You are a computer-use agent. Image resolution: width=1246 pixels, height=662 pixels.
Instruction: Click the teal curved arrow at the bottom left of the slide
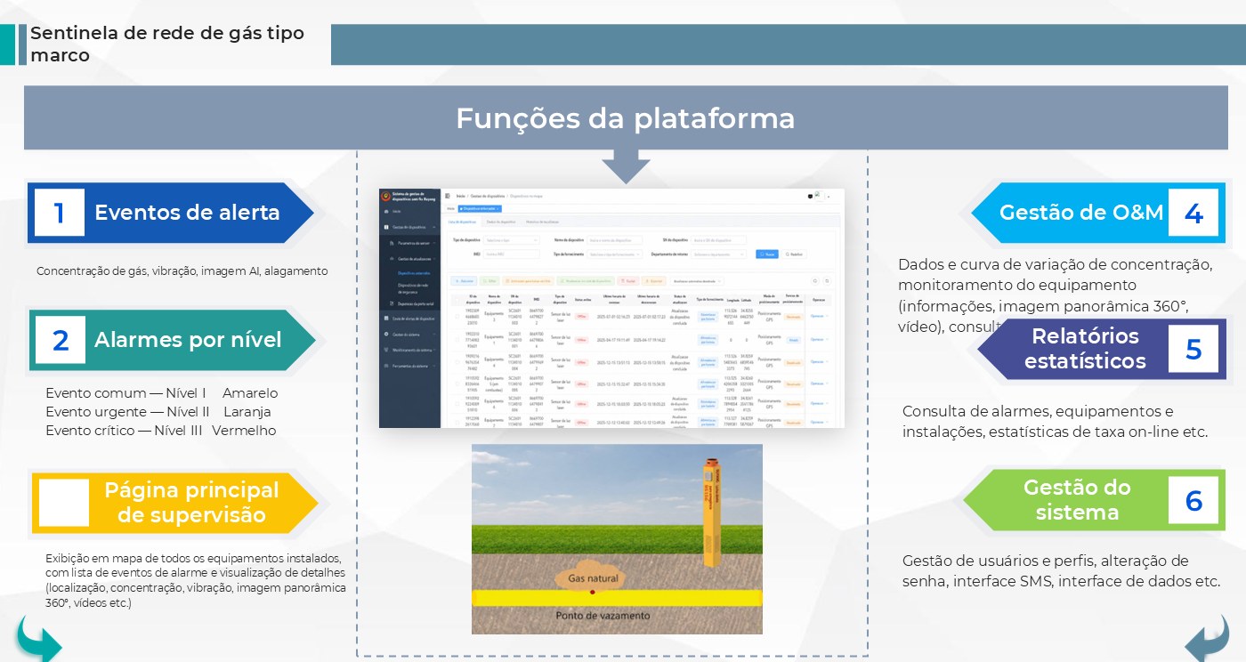click(39, 641)
